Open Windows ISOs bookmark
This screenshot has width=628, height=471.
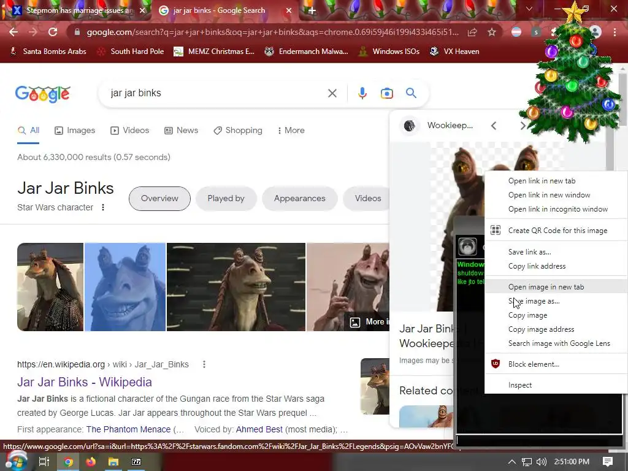pos(389,52)
